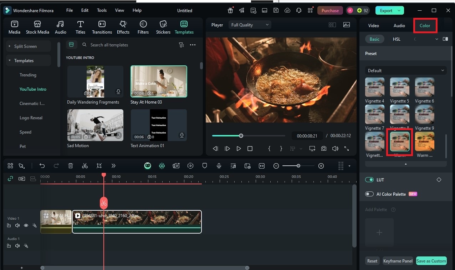The height and width of the screenshot is (270, 455).
Task: Open the Stickers tab
Action: point(163,27)
